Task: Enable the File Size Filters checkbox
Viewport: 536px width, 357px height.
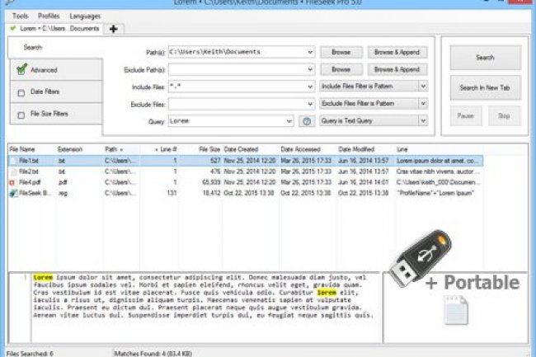Action: [x=21, y=115]
